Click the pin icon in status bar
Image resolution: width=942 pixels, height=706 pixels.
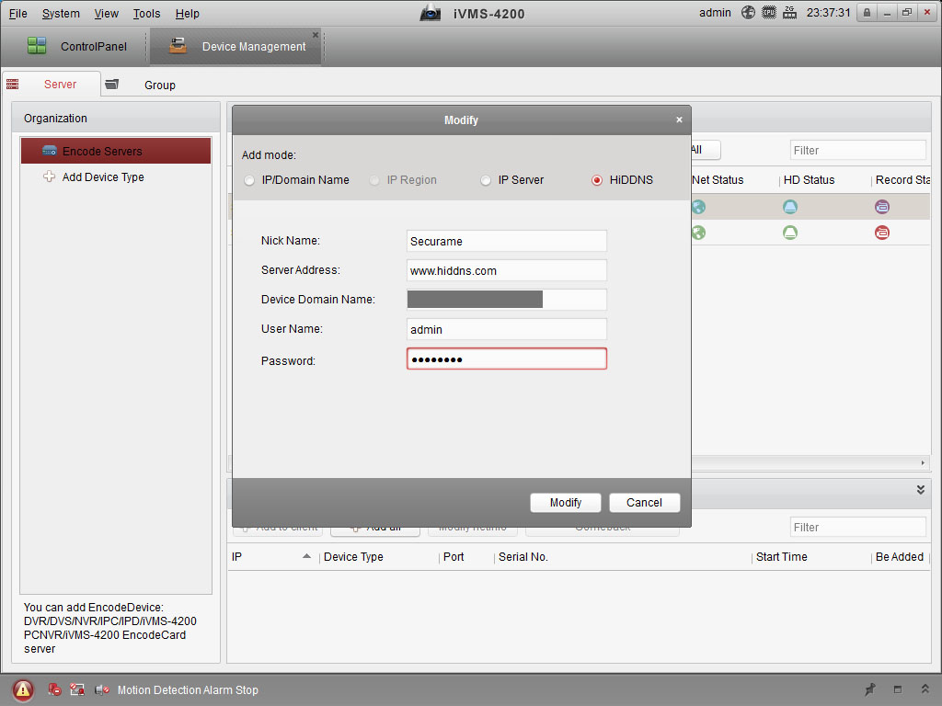click(869, 689)
